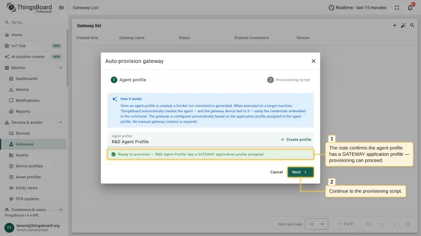Screen dimensions: 421x236
Task: Collapse the sidebar with the menu toggle icon
Action: pyautogui.click(x=61, y=8)
